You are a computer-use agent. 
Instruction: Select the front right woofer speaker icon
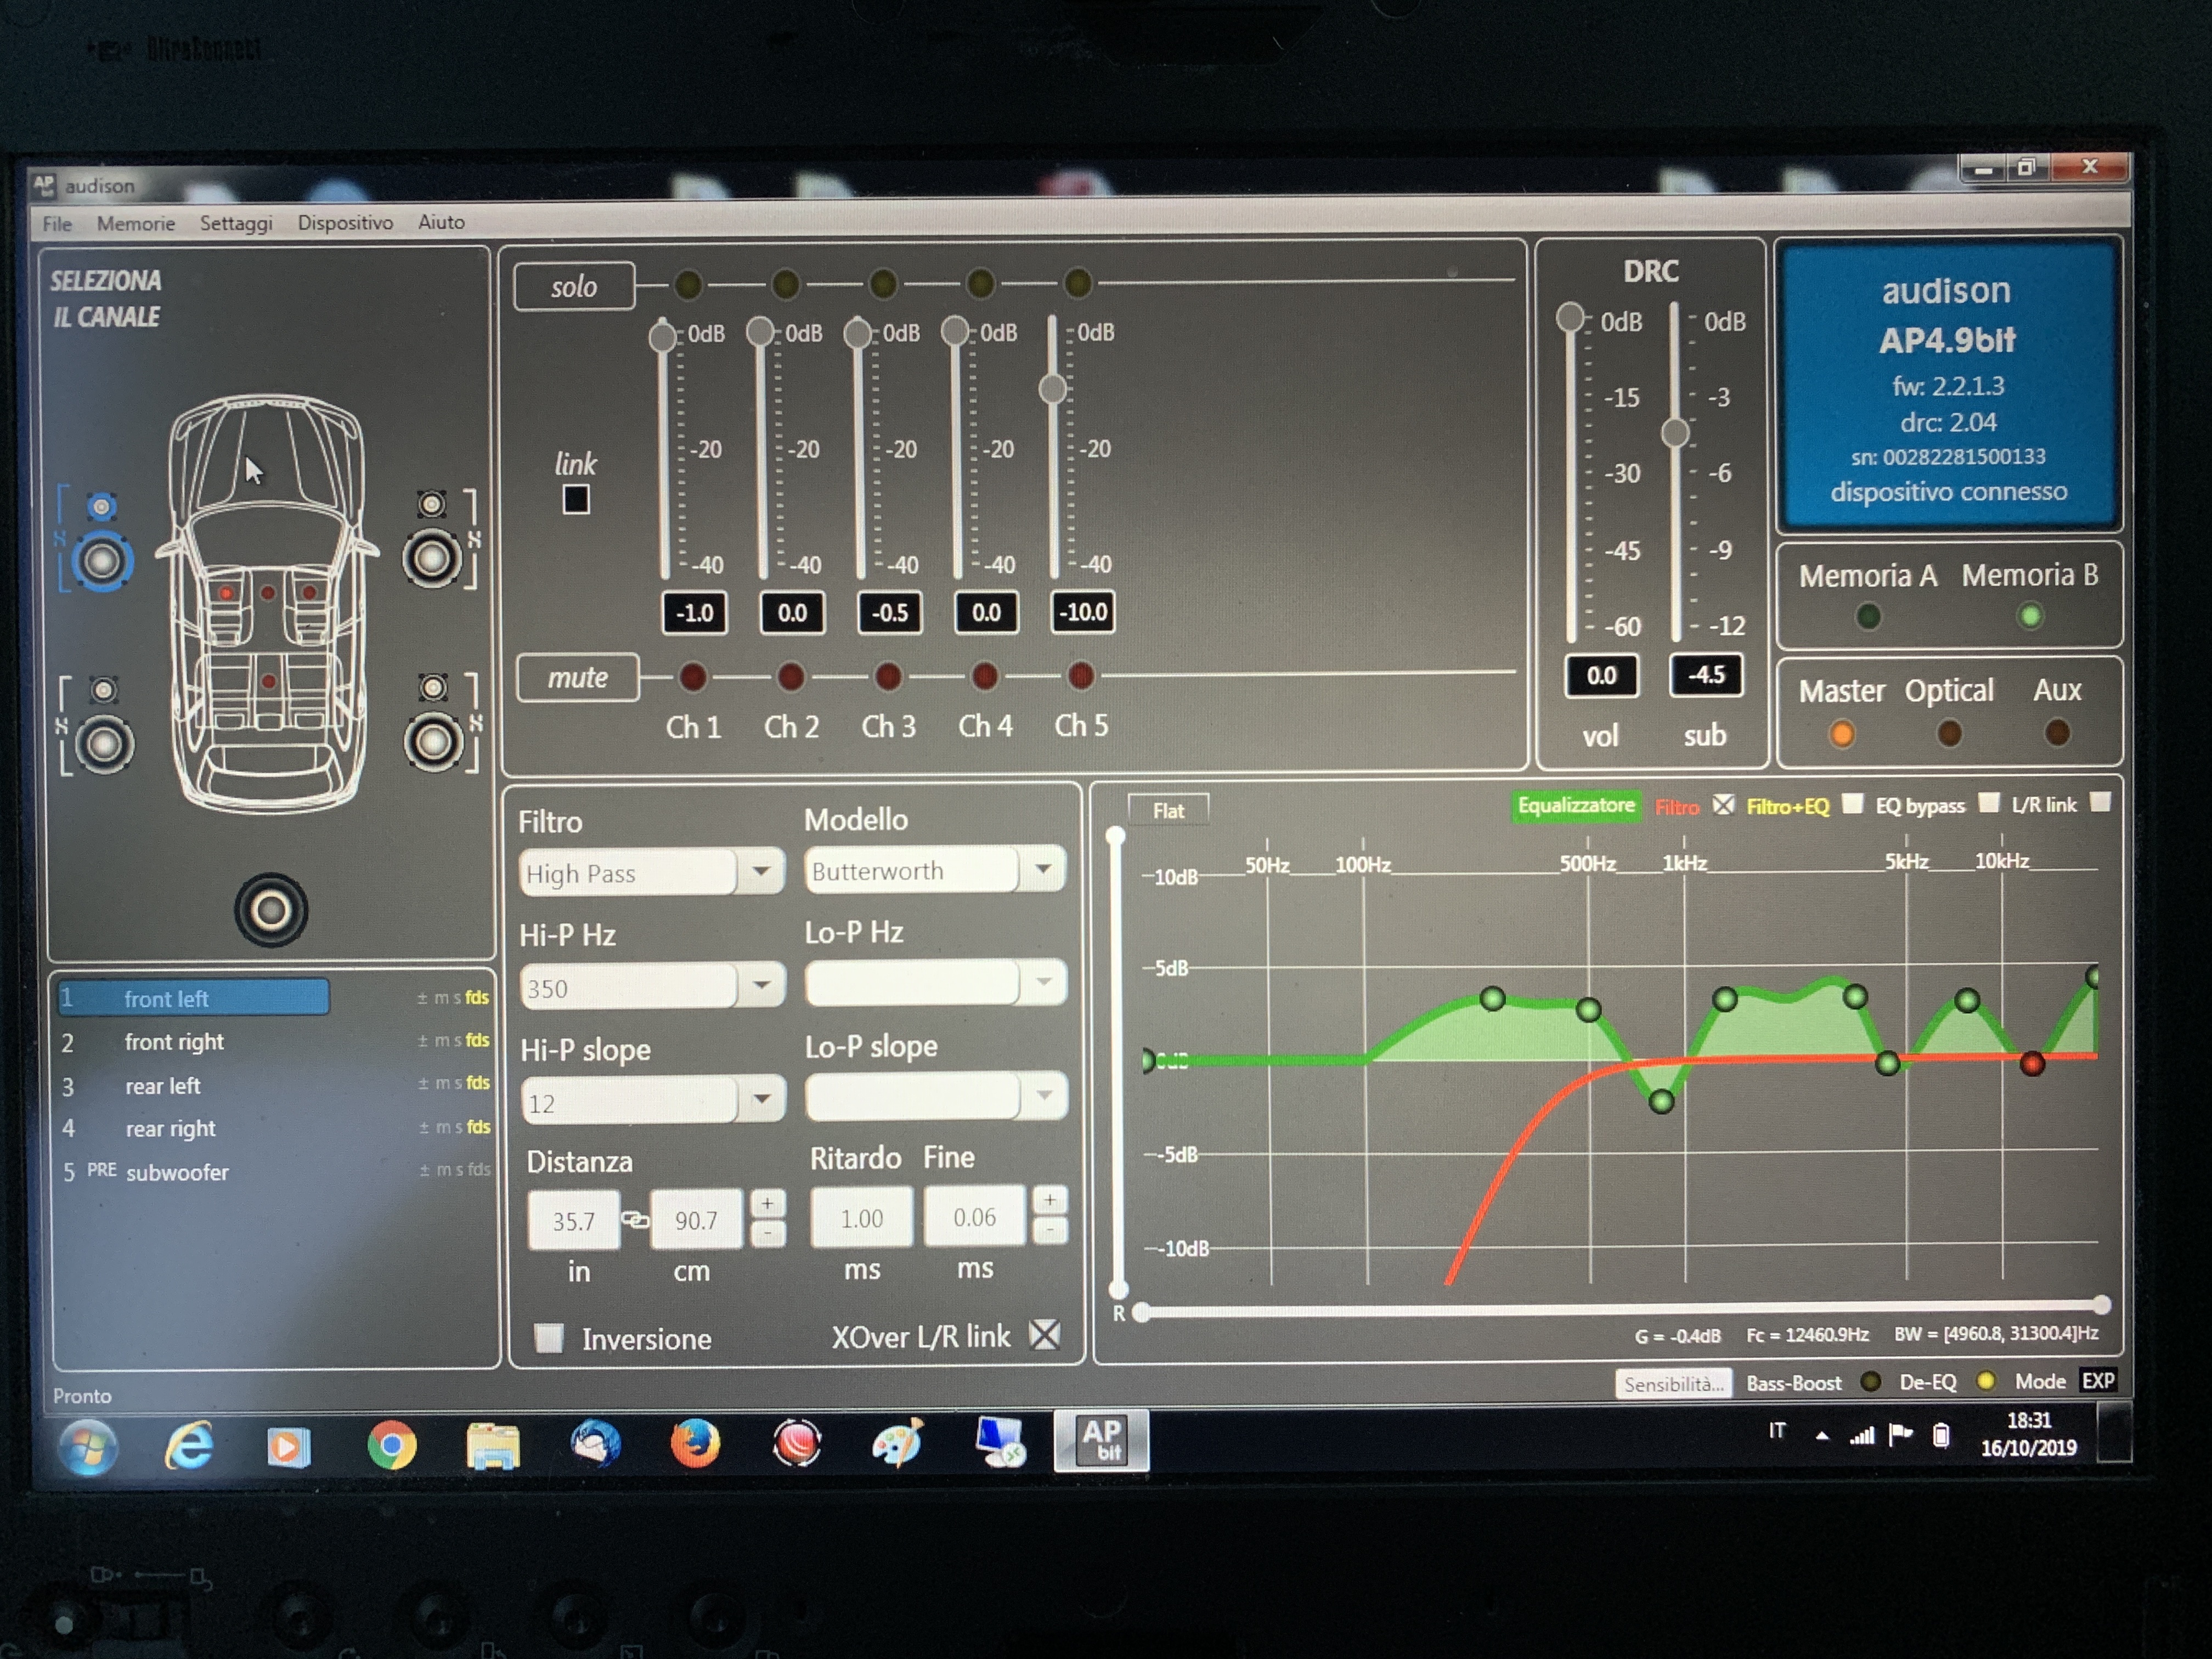432,559
